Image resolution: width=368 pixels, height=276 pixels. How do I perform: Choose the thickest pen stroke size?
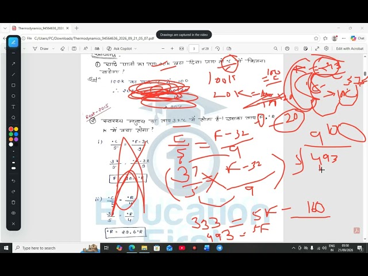13,168
